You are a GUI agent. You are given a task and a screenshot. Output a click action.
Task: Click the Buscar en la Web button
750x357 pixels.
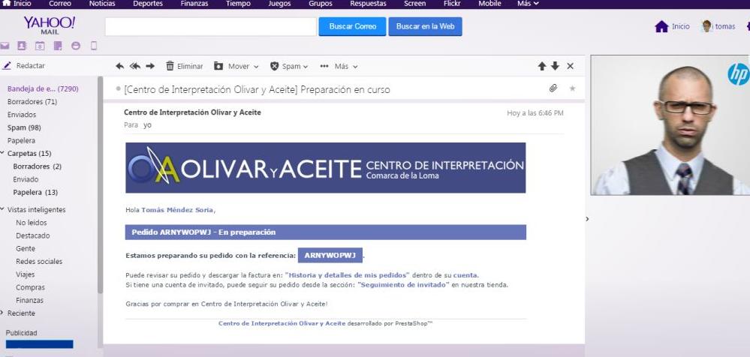click(425, 27)
